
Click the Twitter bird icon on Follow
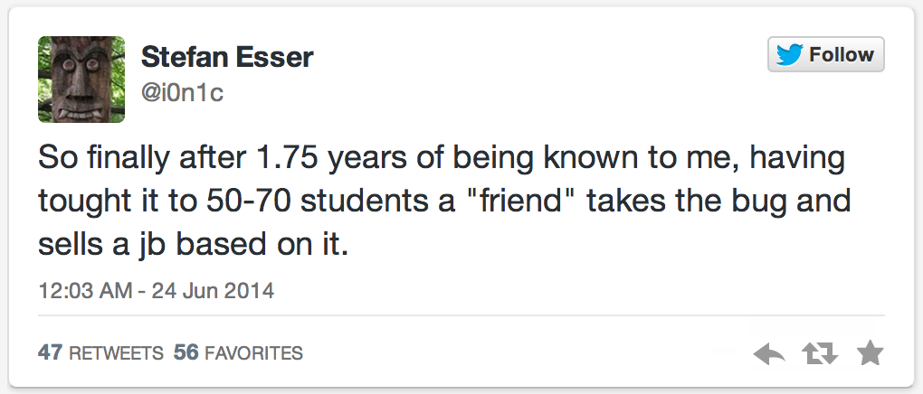[x=789, y=55]
